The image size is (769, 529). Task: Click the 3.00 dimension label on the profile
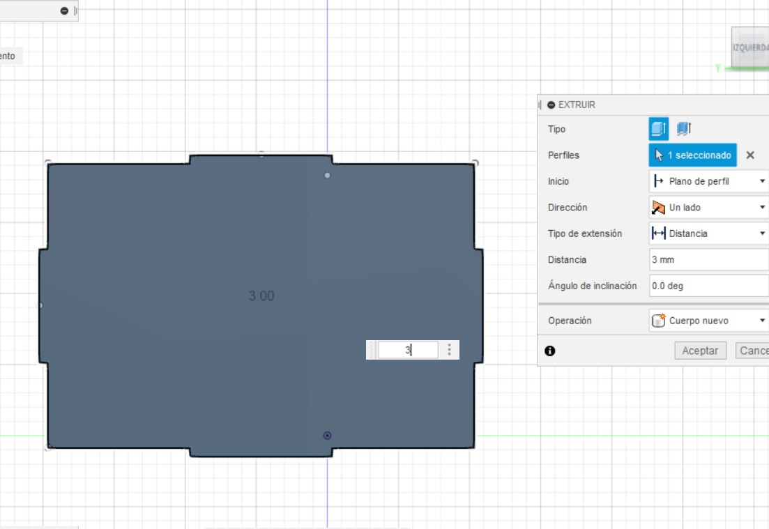[261, 296]
